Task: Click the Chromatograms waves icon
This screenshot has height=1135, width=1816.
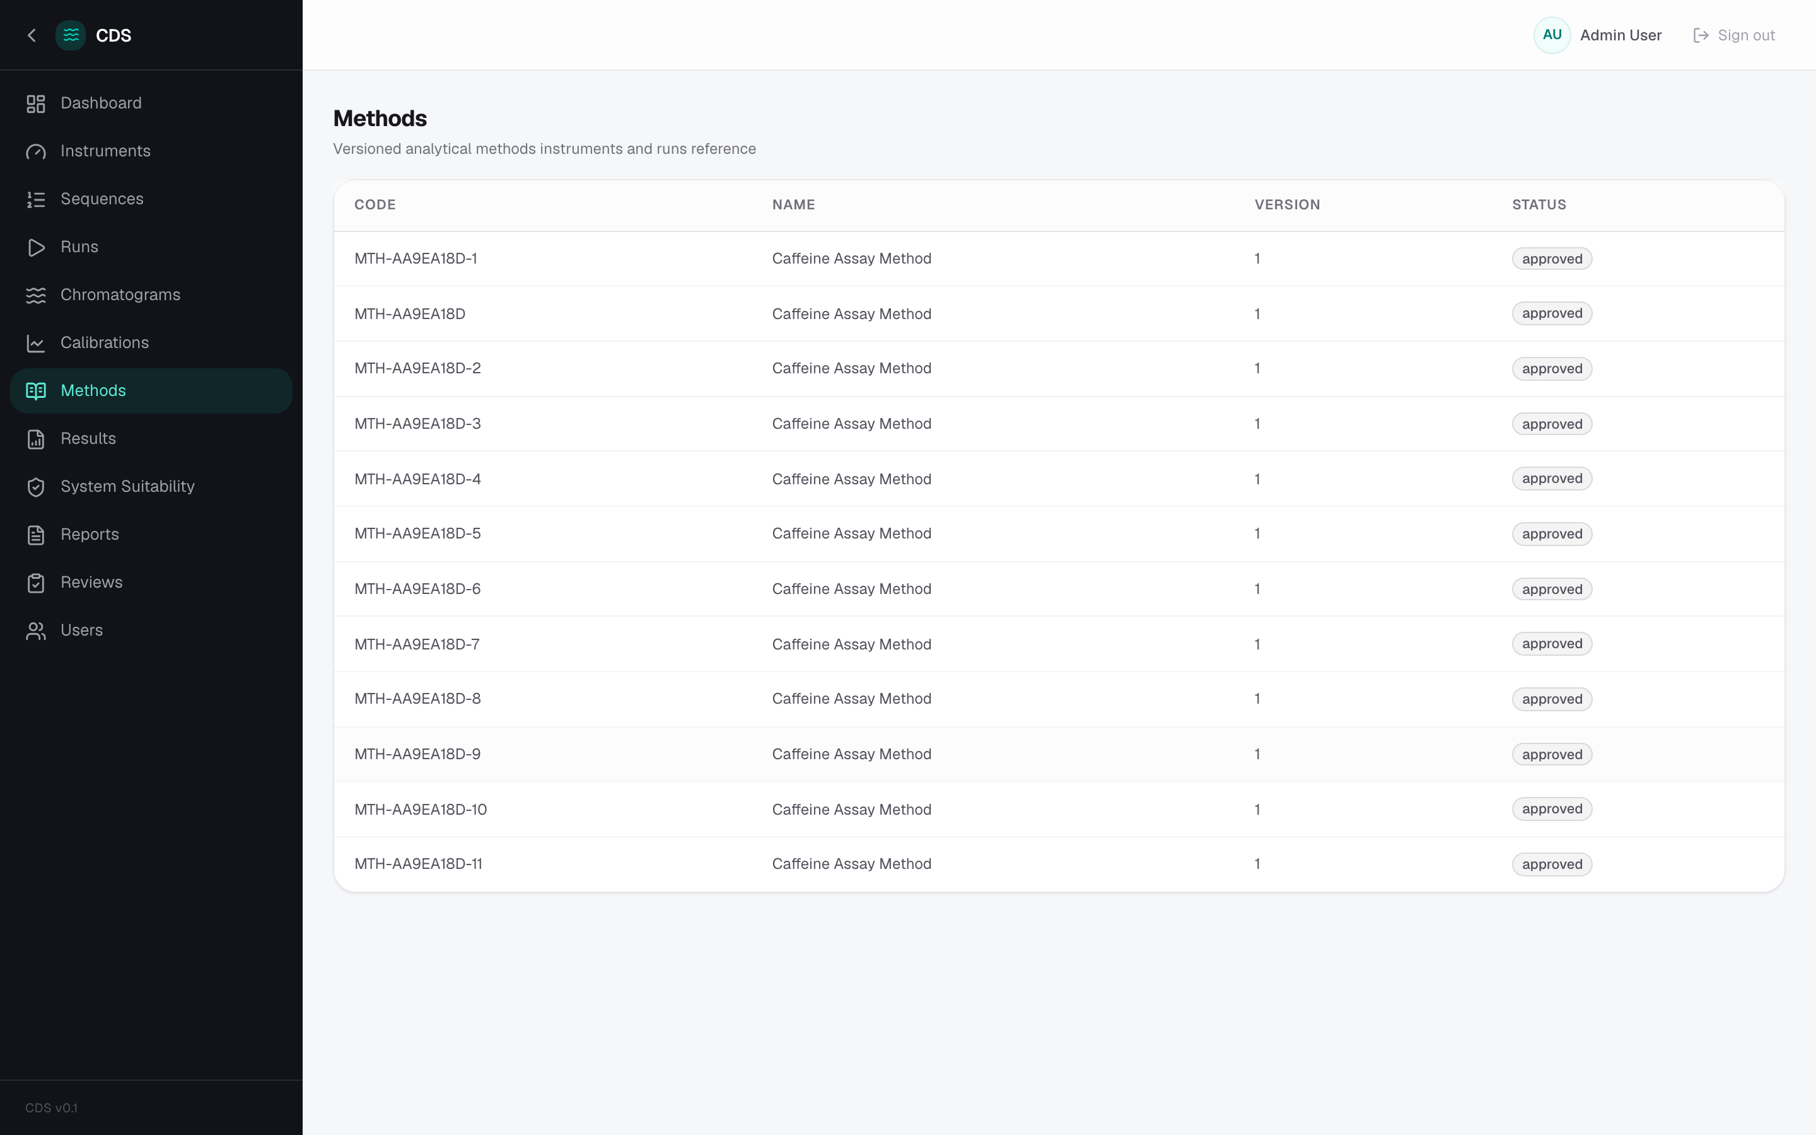Action: [36, 296]
